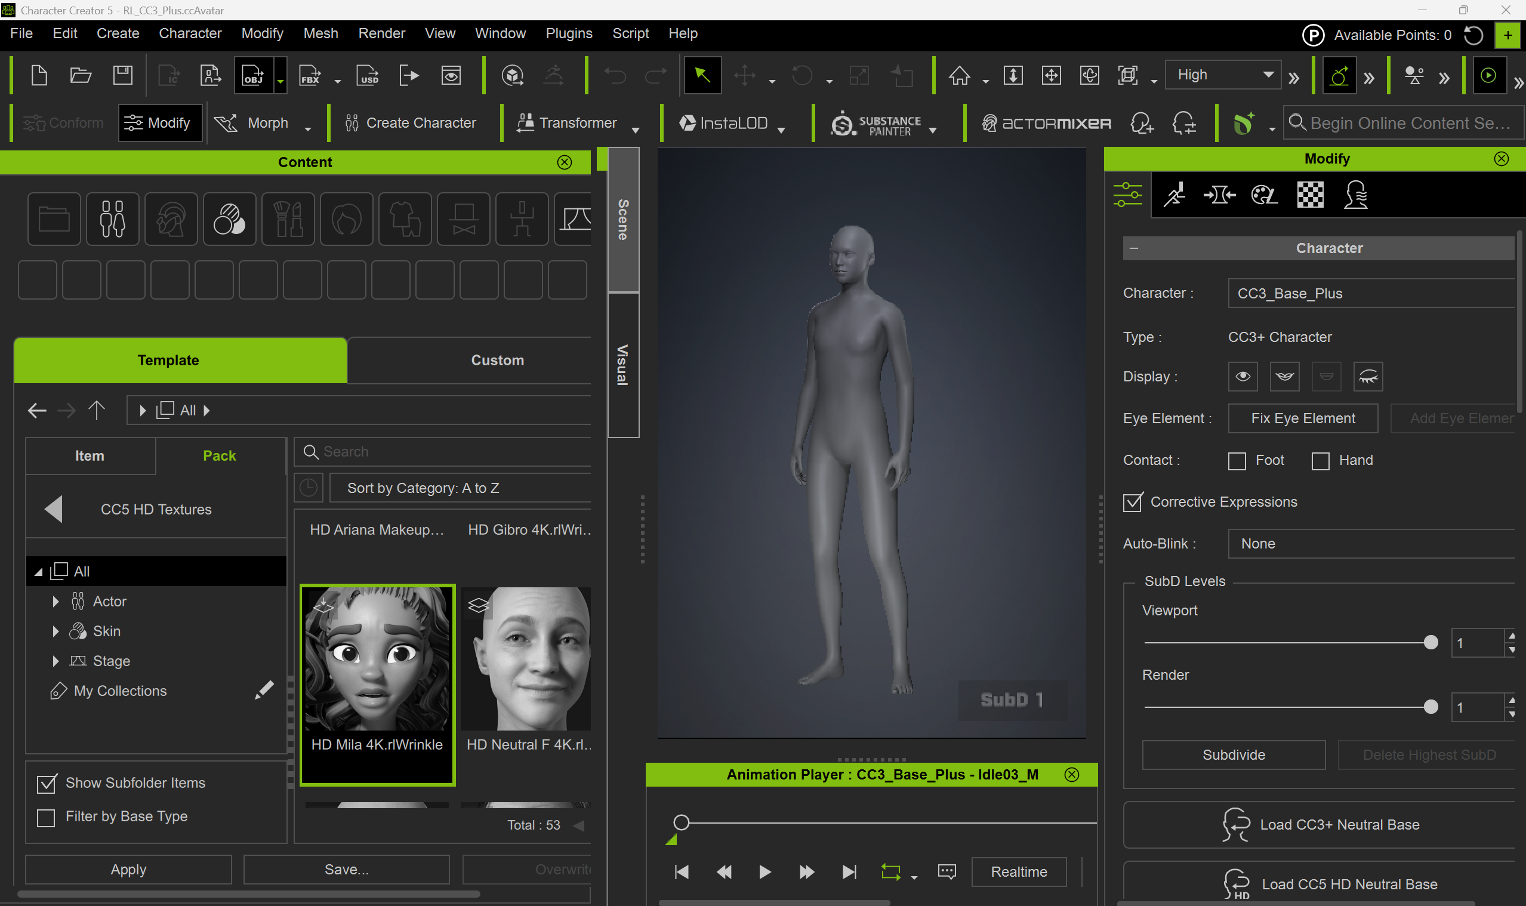Image resolution: width=1526 pixels, height=906 pixels.
Task: Click the Available Points refresh icon
Action: click(1473, 35)
